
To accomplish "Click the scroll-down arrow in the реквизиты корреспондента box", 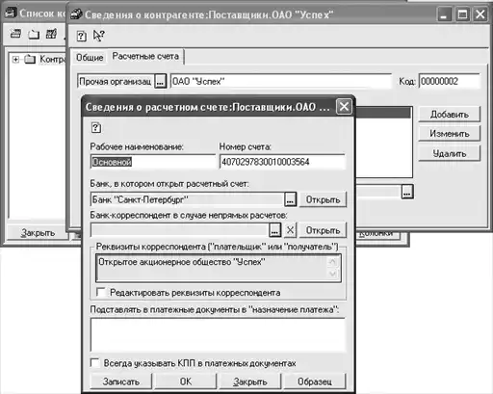I will [x=332, y=274].
